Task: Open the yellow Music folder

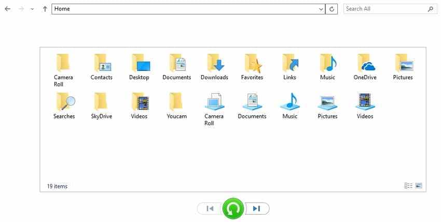Action: click(327, 67)
